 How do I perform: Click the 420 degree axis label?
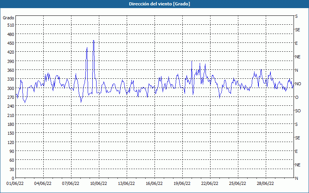[x=11, y=52]
